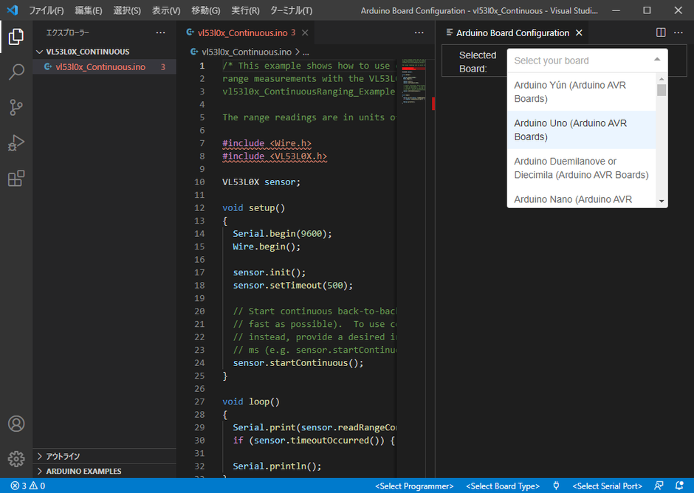This screenshot has width=694, height=493.
Task: Click <Select Programmer> in status bar
Action: [414, 486]
